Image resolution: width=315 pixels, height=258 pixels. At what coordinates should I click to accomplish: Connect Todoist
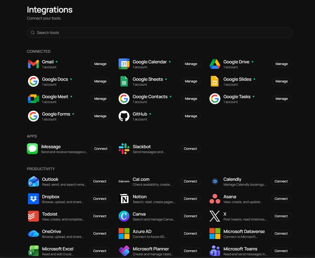pos(100,216)
